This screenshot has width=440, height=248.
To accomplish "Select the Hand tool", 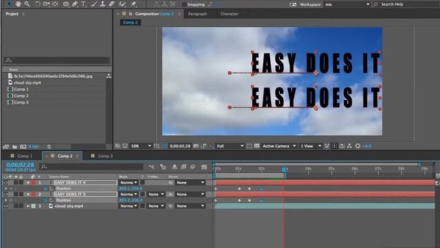I will 19,4.
